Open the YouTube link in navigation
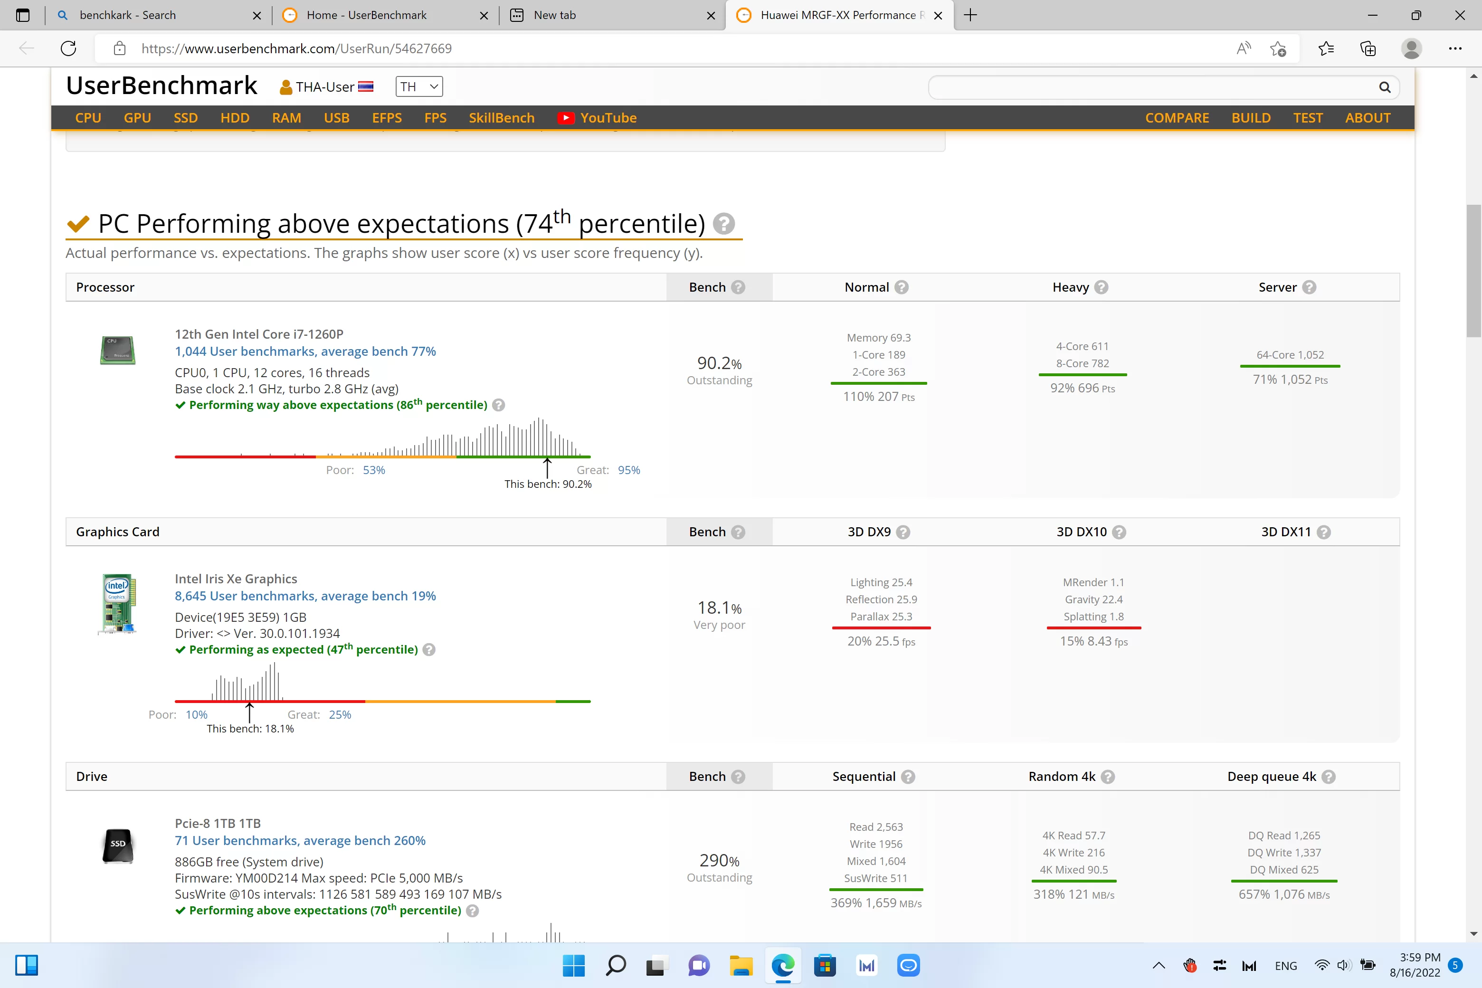Viewport: 1482px width, 988px height. click(597, 118)
